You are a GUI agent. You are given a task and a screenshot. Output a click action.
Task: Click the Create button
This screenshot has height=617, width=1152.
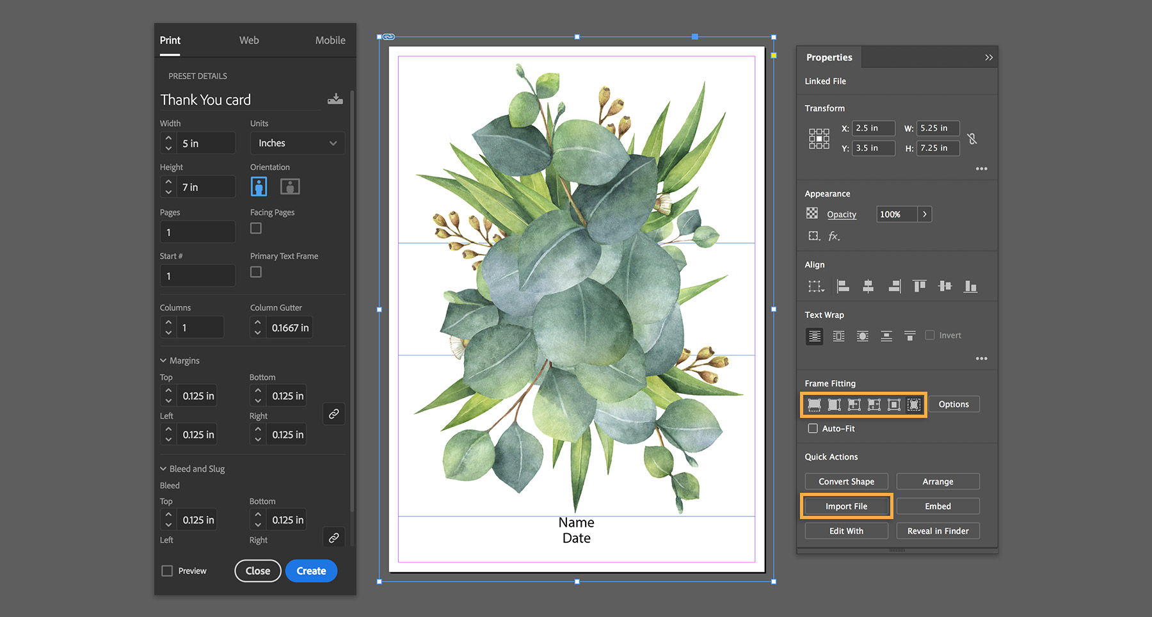311,570
